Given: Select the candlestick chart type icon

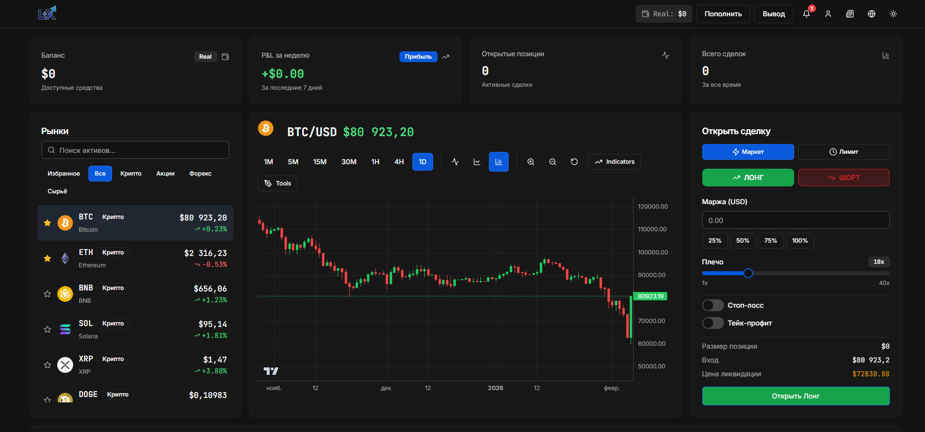Looking at the screenshot, I should 499,162.
